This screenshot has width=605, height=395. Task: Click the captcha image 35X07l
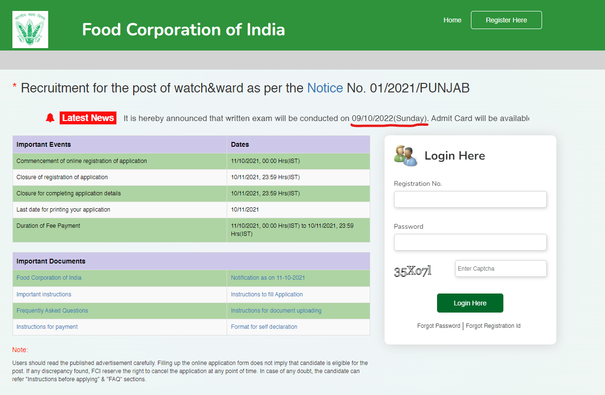pos(413,271)
